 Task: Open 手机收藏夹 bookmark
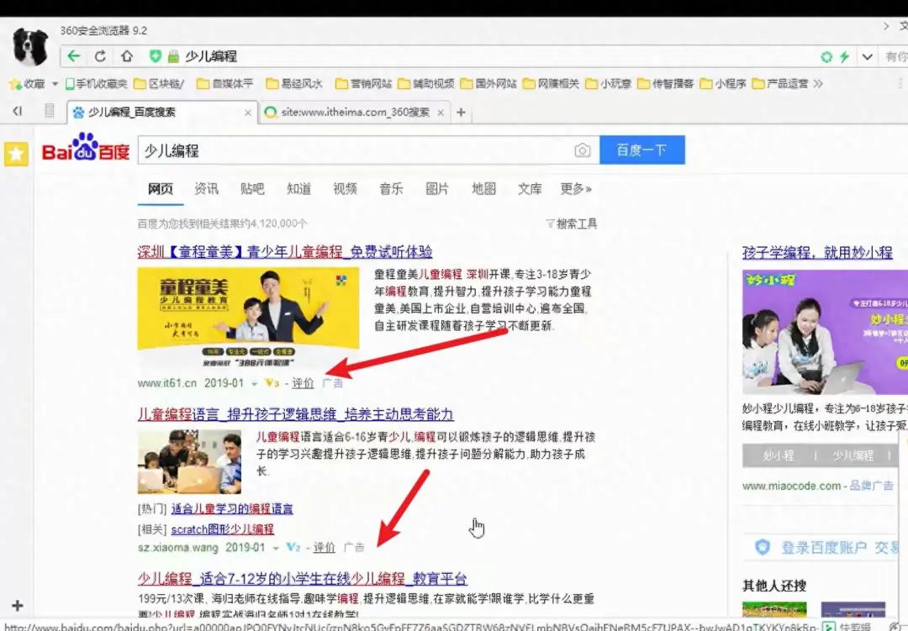96,84
